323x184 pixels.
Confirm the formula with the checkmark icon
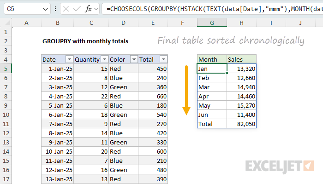pos(77,9)
